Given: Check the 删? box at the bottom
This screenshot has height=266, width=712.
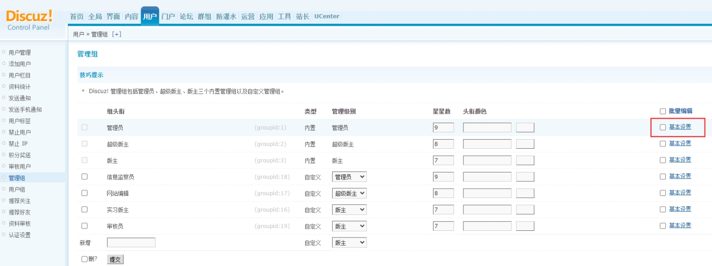Looking at the screenshot, I should (85, 259).
